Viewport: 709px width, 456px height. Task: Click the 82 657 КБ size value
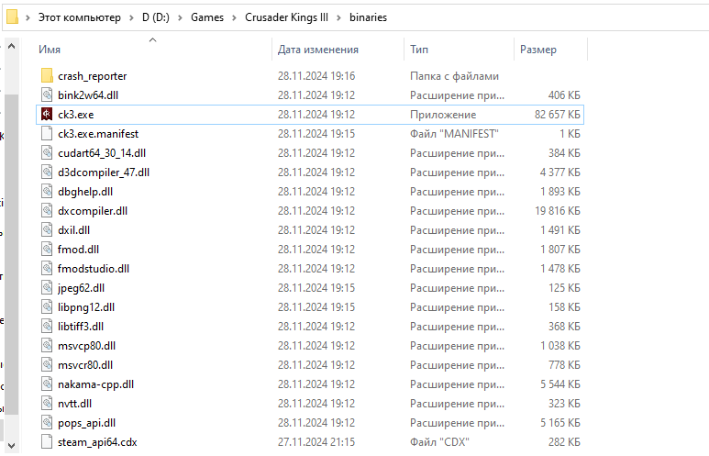point(557,115)
